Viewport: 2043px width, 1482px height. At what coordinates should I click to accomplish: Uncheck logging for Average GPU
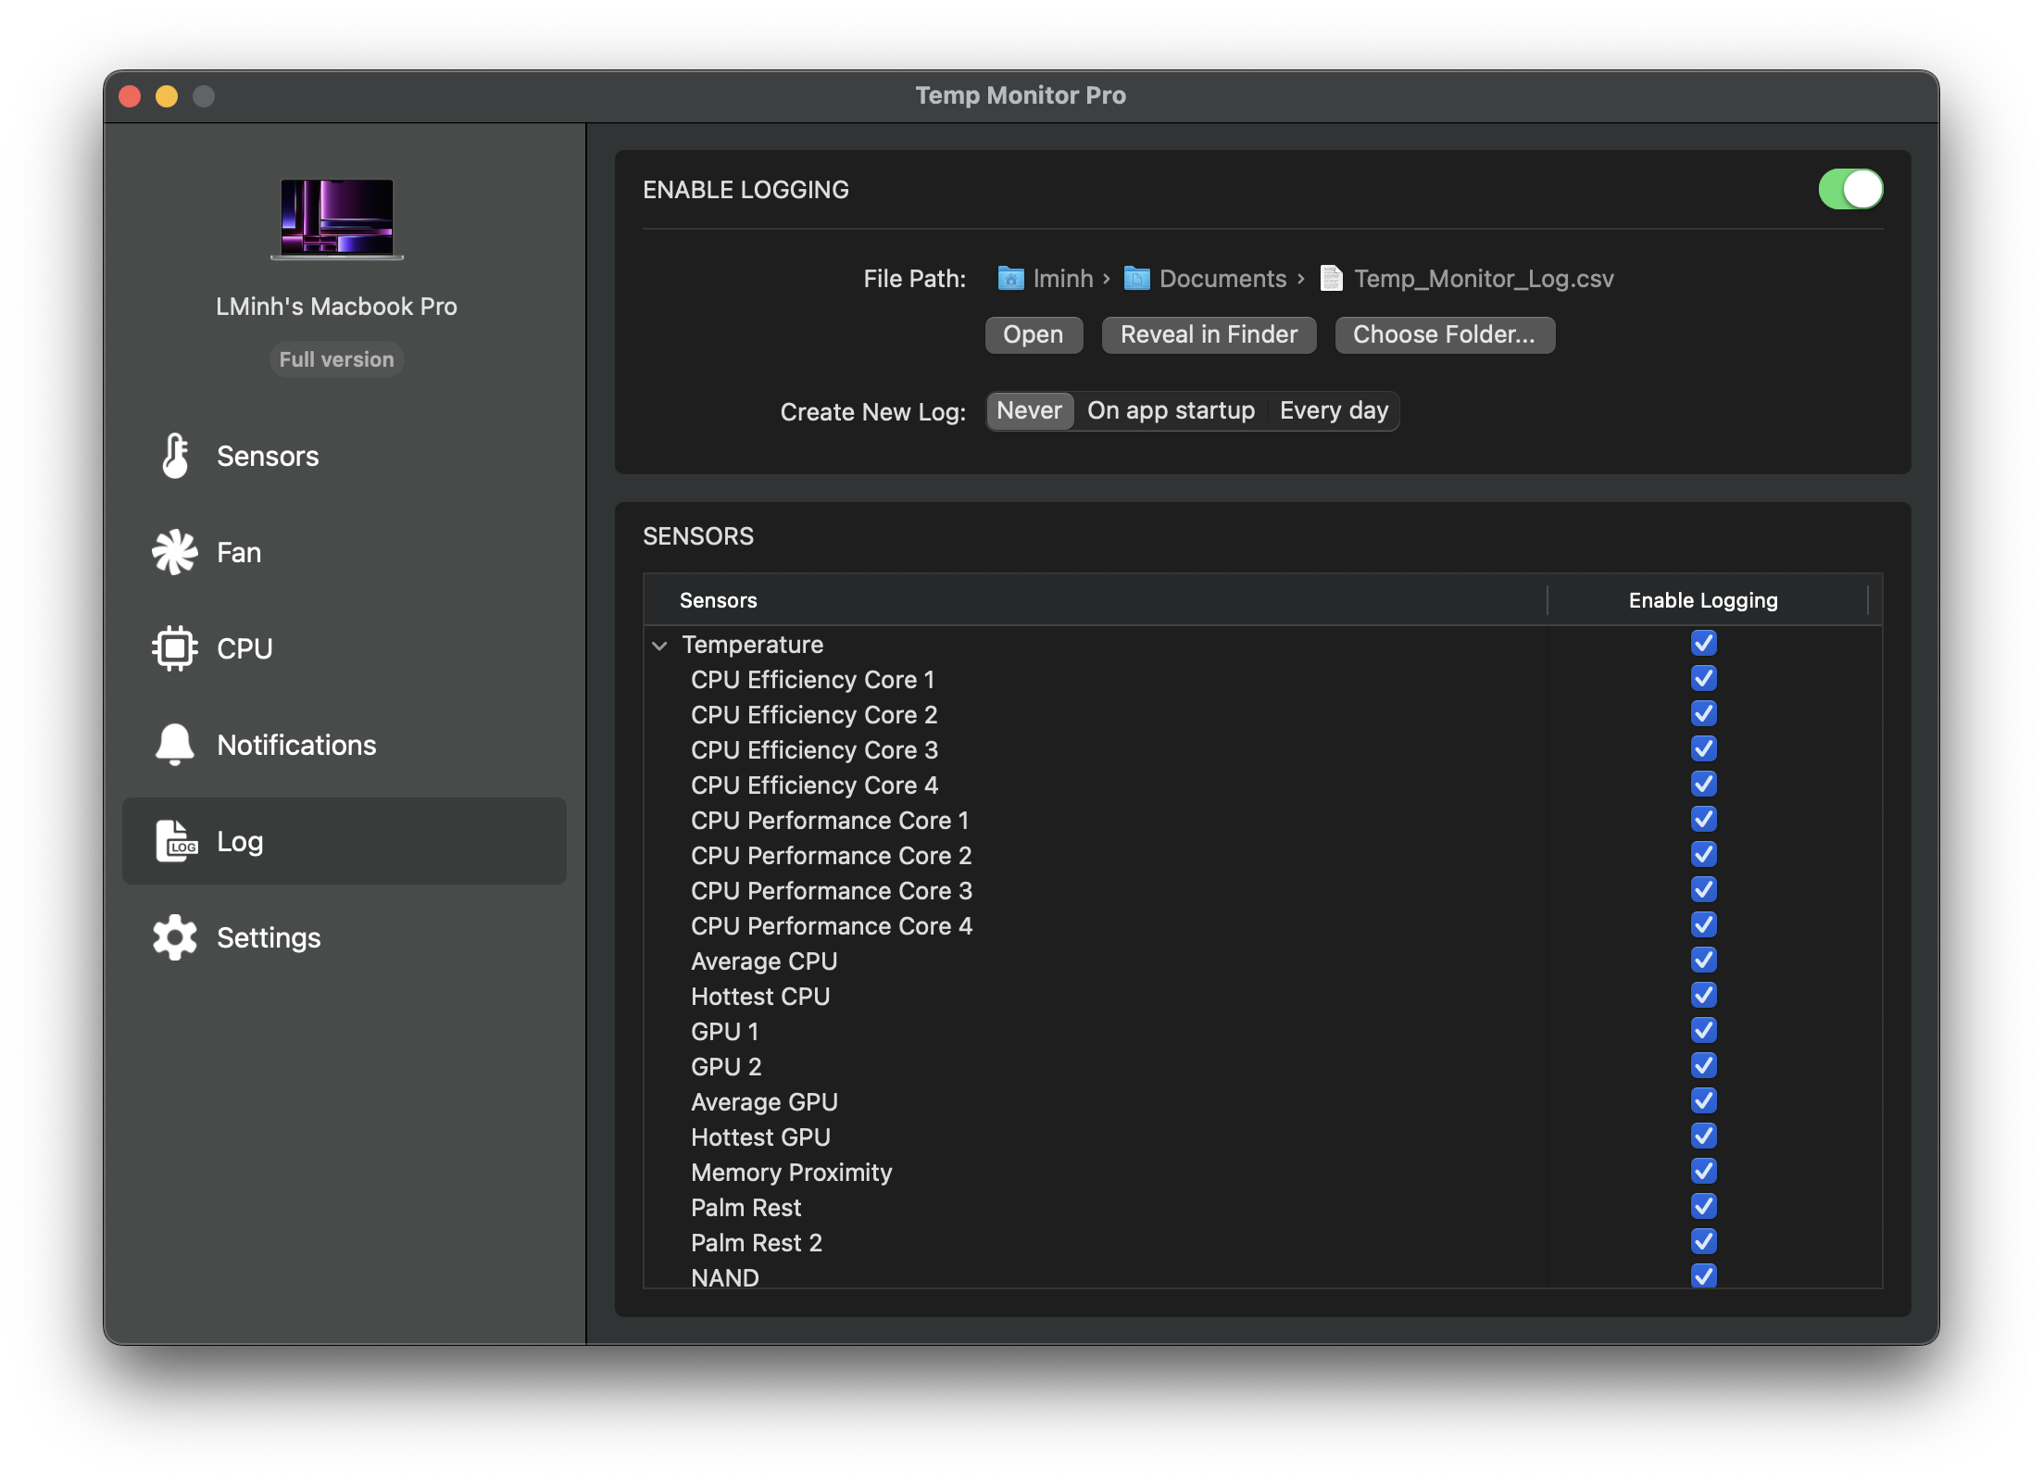click(1703, 1100)
